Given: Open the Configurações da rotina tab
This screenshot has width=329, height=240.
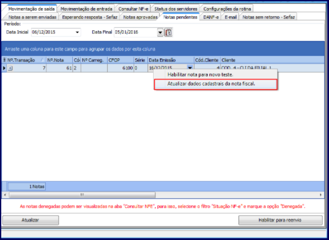Looking at the screenshot, I should coord(227,9).
